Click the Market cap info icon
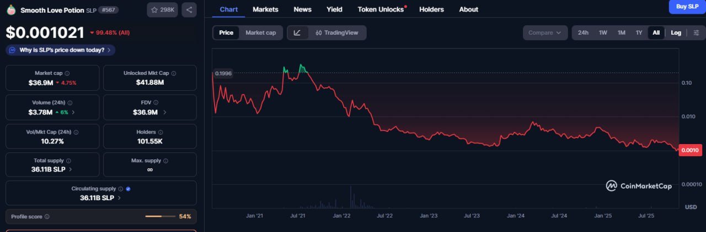706x232 pixels. coord(67,73)
